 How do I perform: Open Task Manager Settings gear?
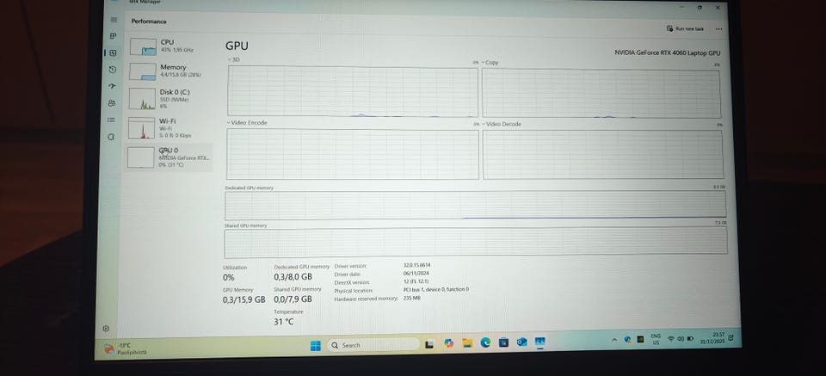click(106, 329)
